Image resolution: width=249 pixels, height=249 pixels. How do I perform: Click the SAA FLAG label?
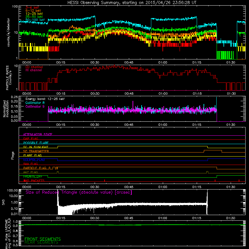(31, 164)
